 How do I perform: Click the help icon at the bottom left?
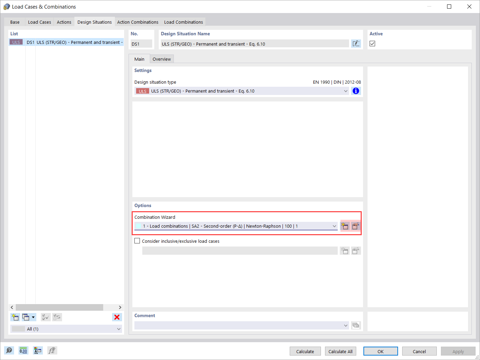tap(9, 350)
